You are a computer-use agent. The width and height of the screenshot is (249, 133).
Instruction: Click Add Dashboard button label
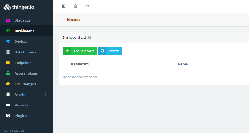(x=84, y=51)
